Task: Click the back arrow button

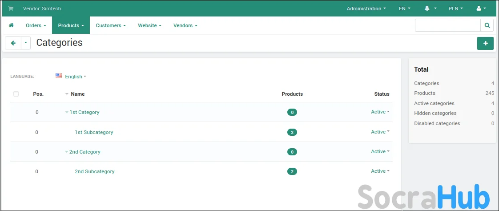Action: tap(13, 43)
